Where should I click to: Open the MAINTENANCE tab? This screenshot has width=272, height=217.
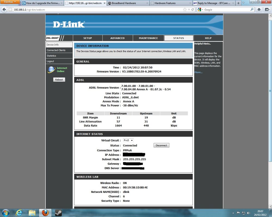click(148, 38)
